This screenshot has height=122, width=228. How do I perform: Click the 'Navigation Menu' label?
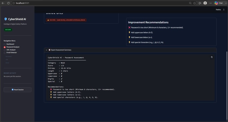(9, 41)
